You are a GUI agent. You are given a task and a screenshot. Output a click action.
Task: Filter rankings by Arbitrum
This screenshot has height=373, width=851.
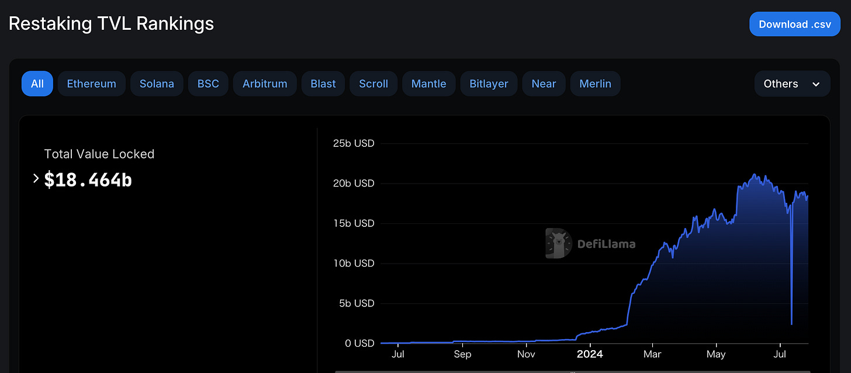[265, 84]
